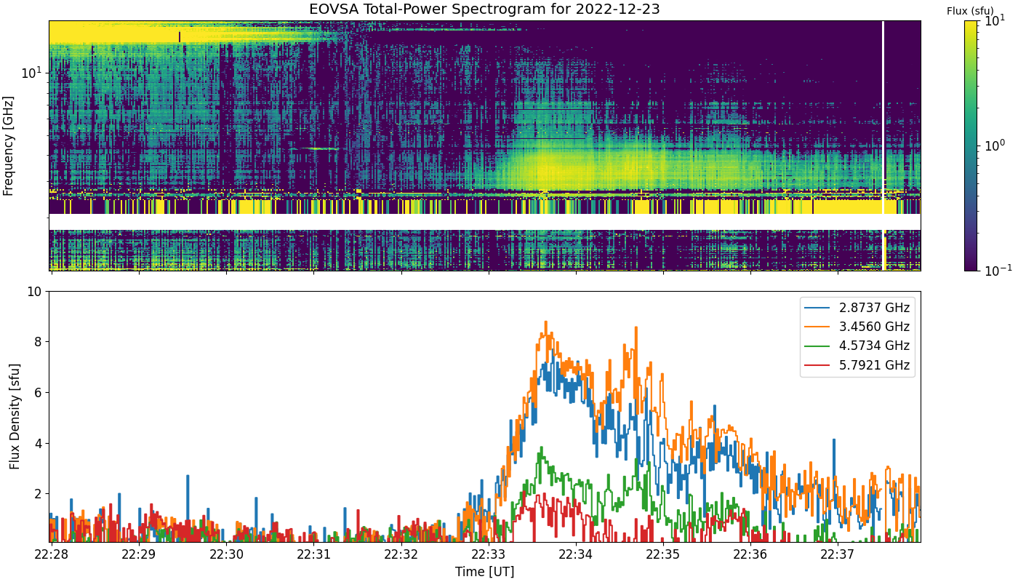Click the 22:34 time axis tick label

coord(575,554)
